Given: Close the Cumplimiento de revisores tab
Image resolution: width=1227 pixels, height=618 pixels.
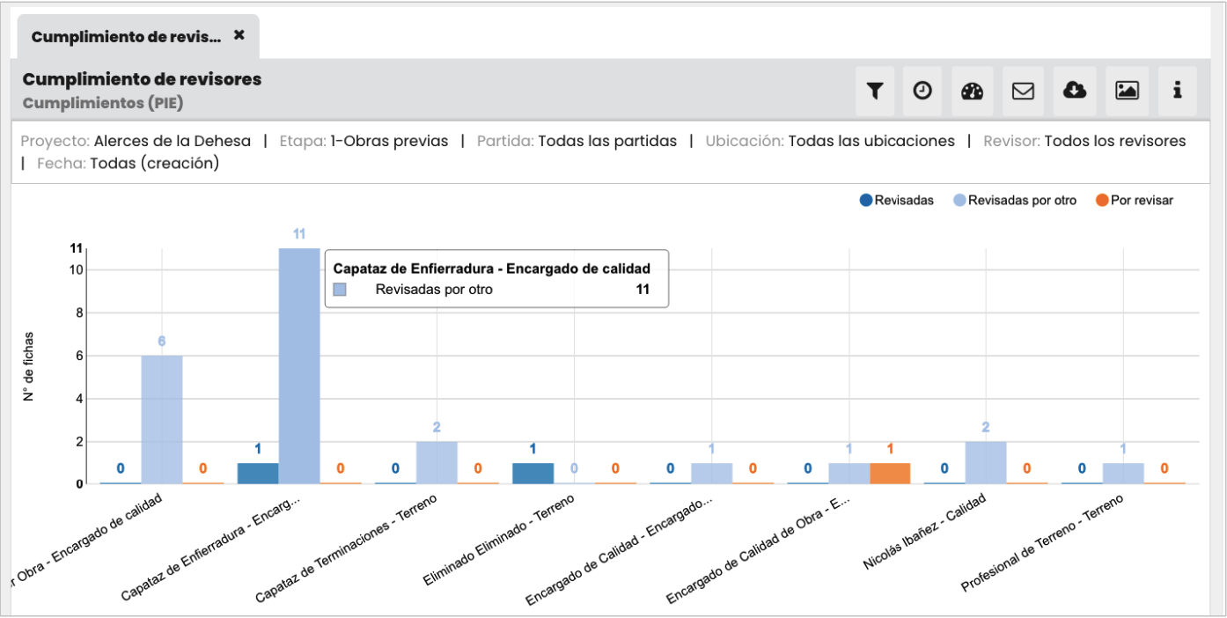Looking at the screenshot, I should 239,36.
